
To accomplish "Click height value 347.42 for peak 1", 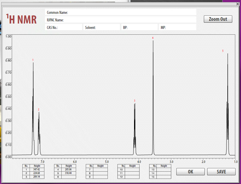I will (37, 170).
